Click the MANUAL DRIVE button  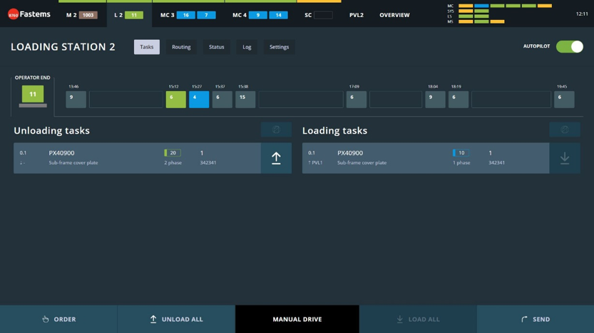(297, 319)
